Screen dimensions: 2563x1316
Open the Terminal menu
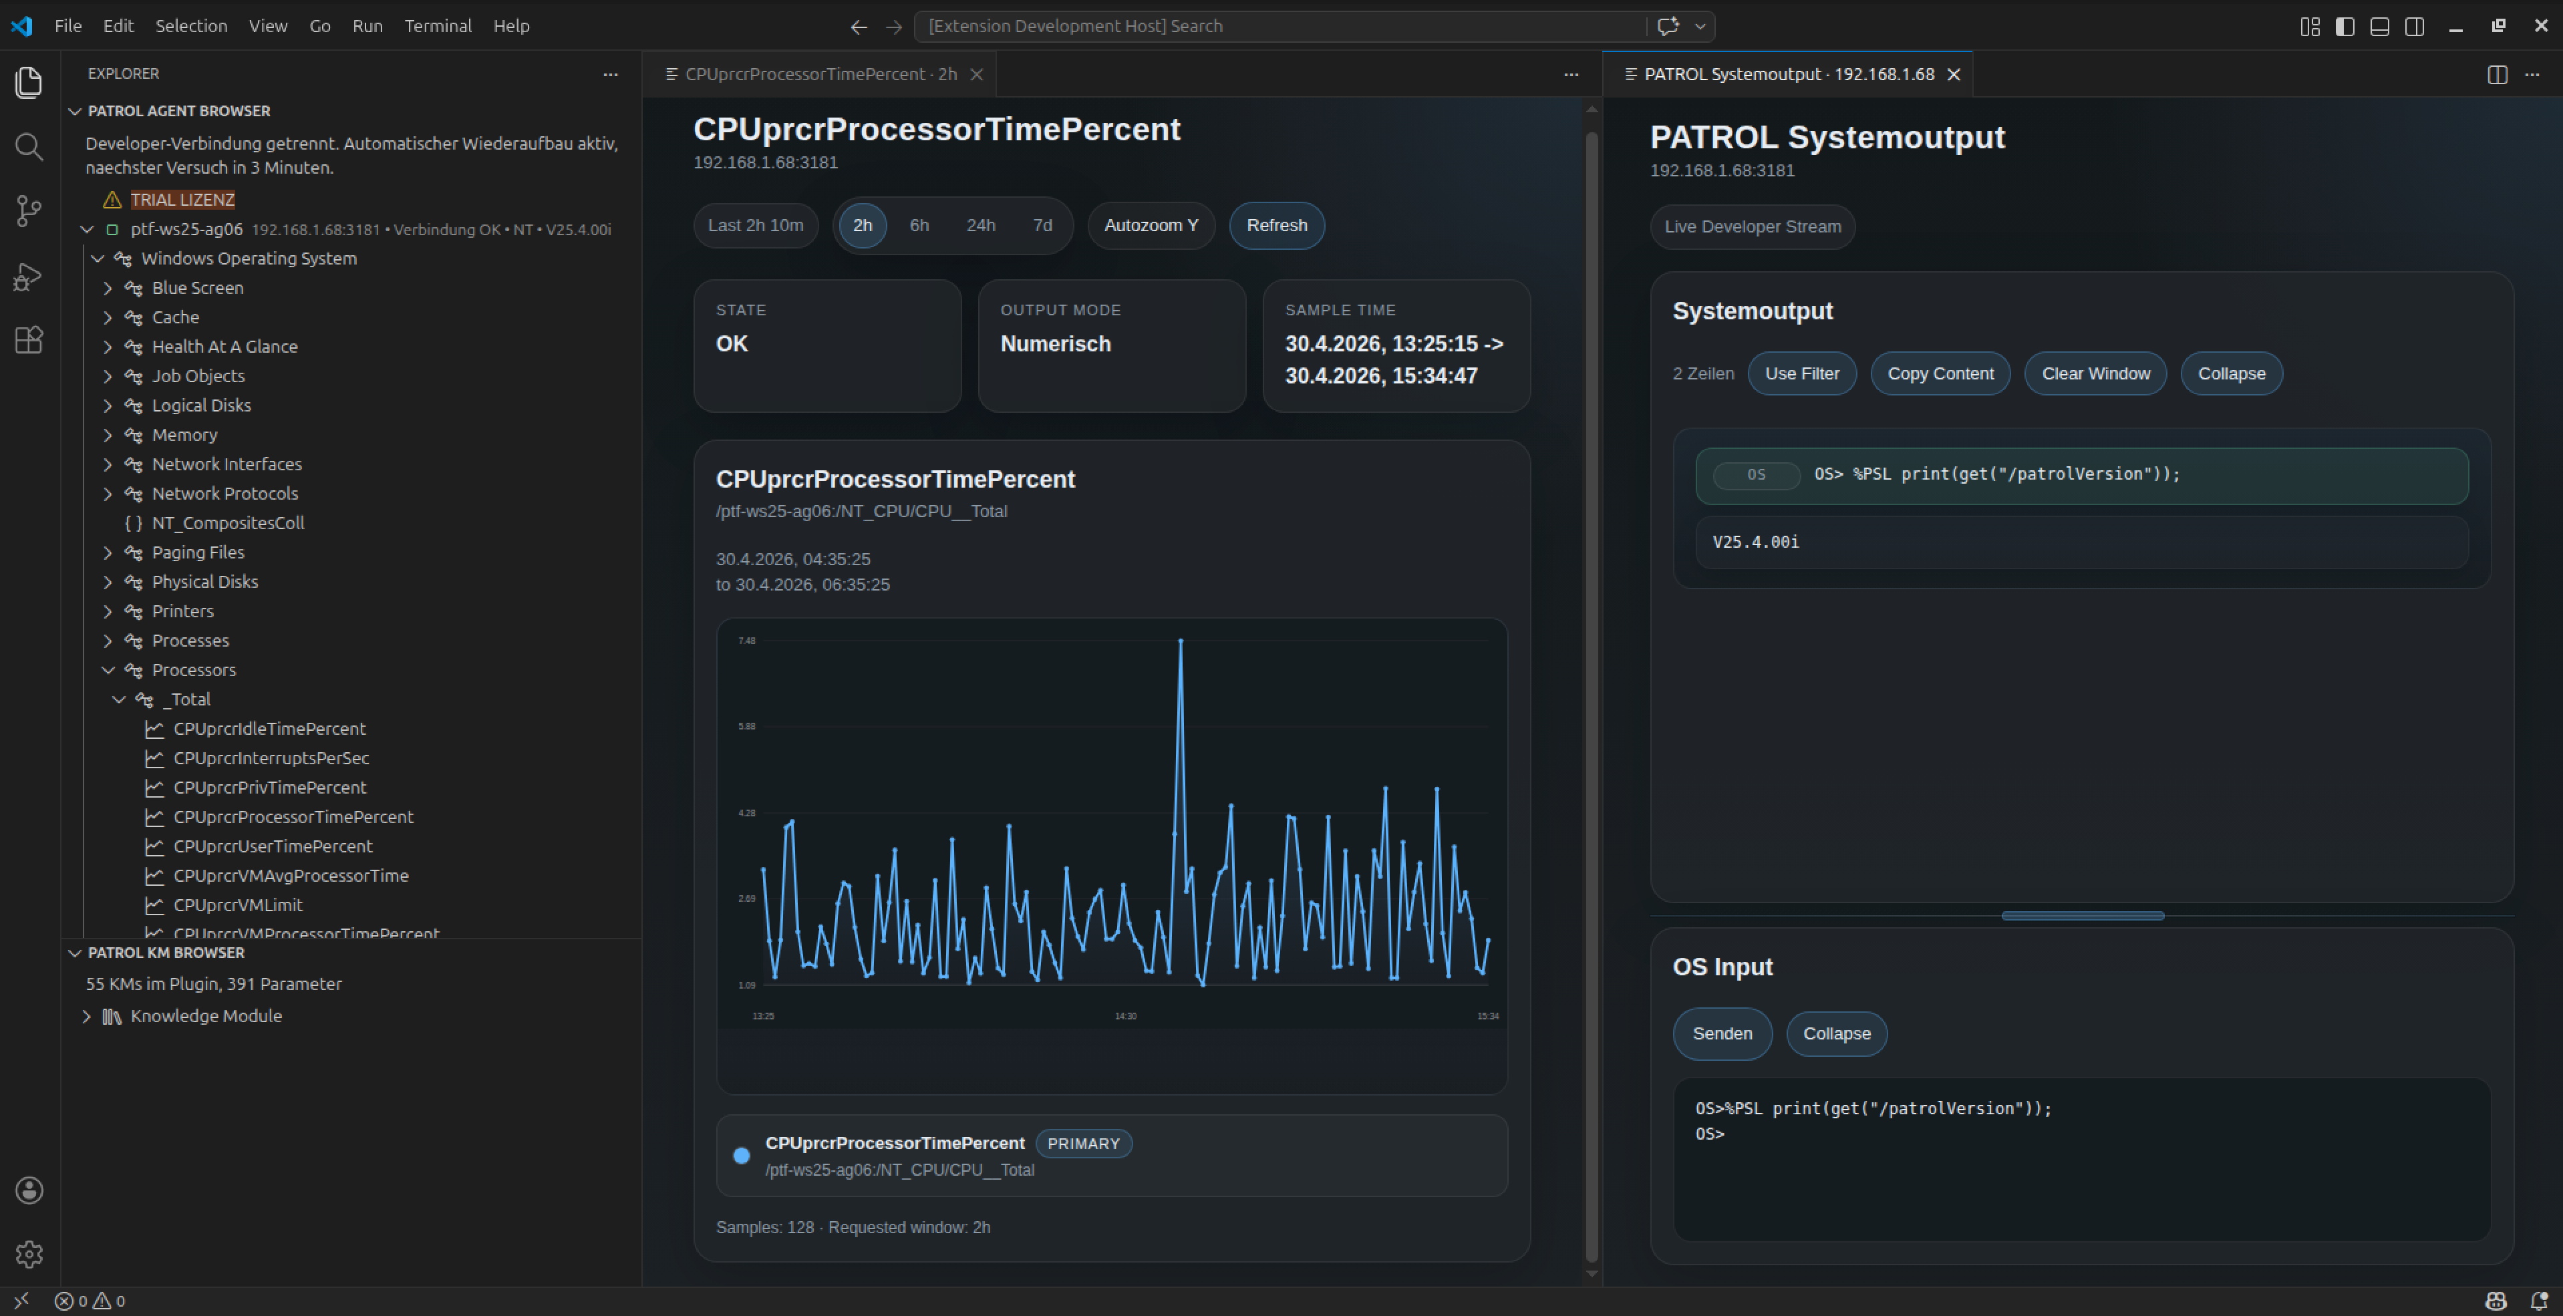click(438, 26)
